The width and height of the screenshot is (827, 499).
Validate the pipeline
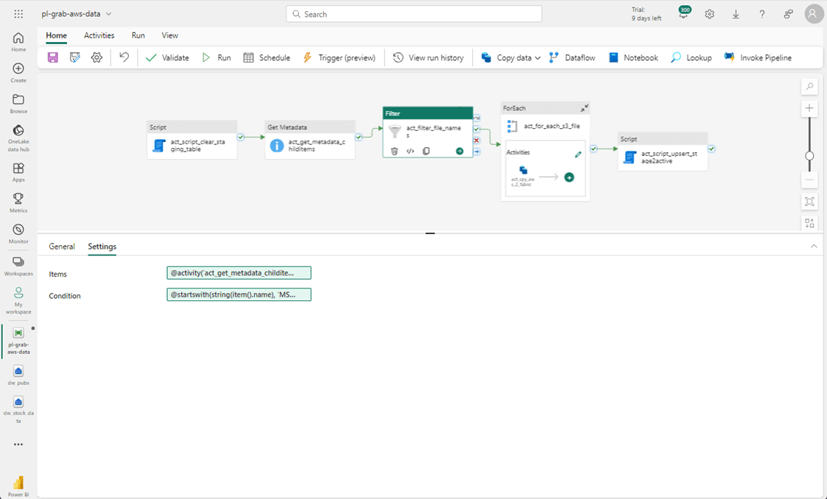click(167, 57)
